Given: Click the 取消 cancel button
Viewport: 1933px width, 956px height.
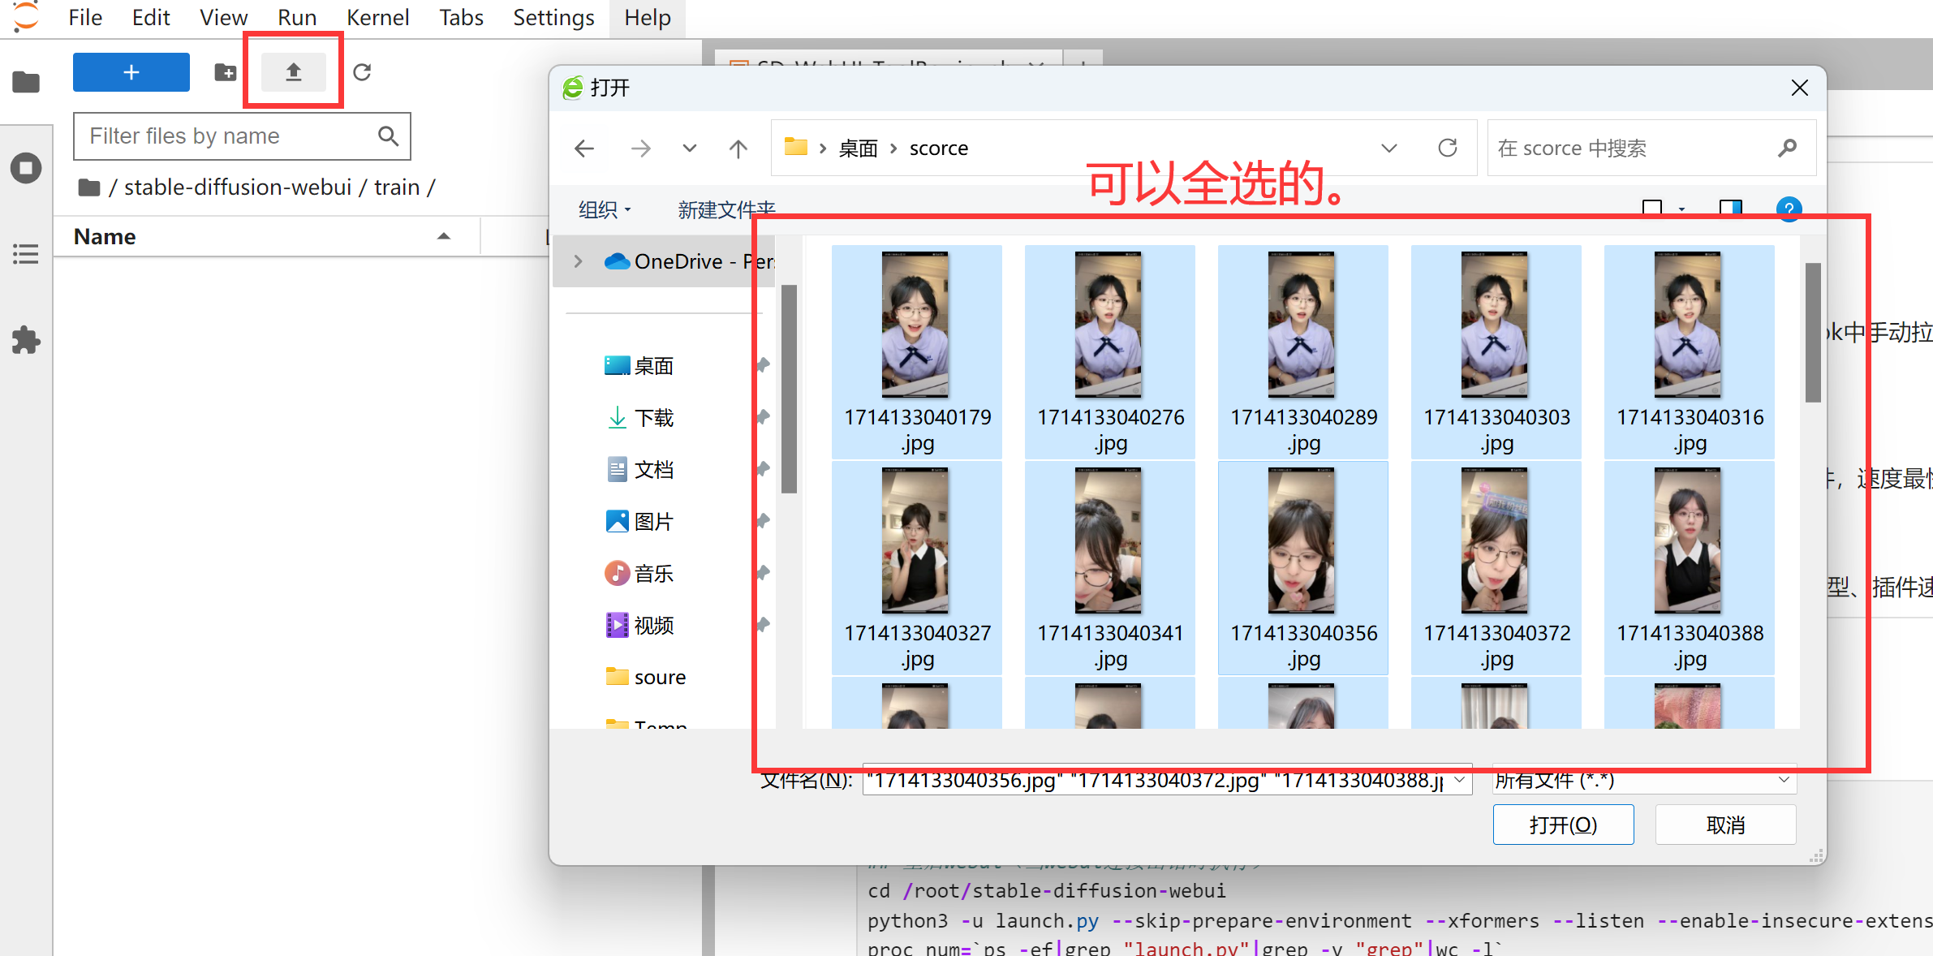Looking at the screenshot, I should [x=1725, y=825].
